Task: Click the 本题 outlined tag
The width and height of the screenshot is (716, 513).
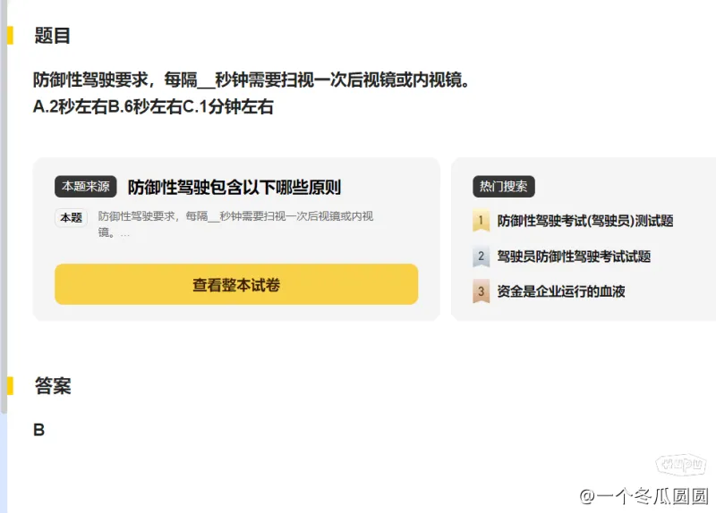Action: click(72, 218)
